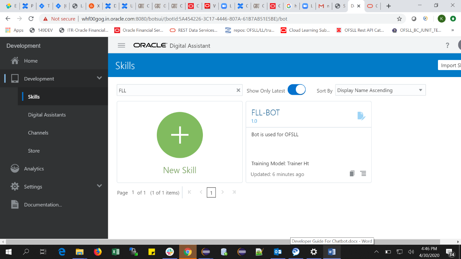Click Training Model: Trainer Ht text

tap(280, 163)
